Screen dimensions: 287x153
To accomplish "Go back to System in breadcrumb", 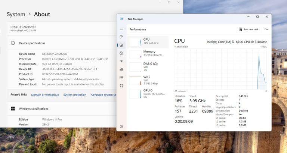I will (16, 14).
